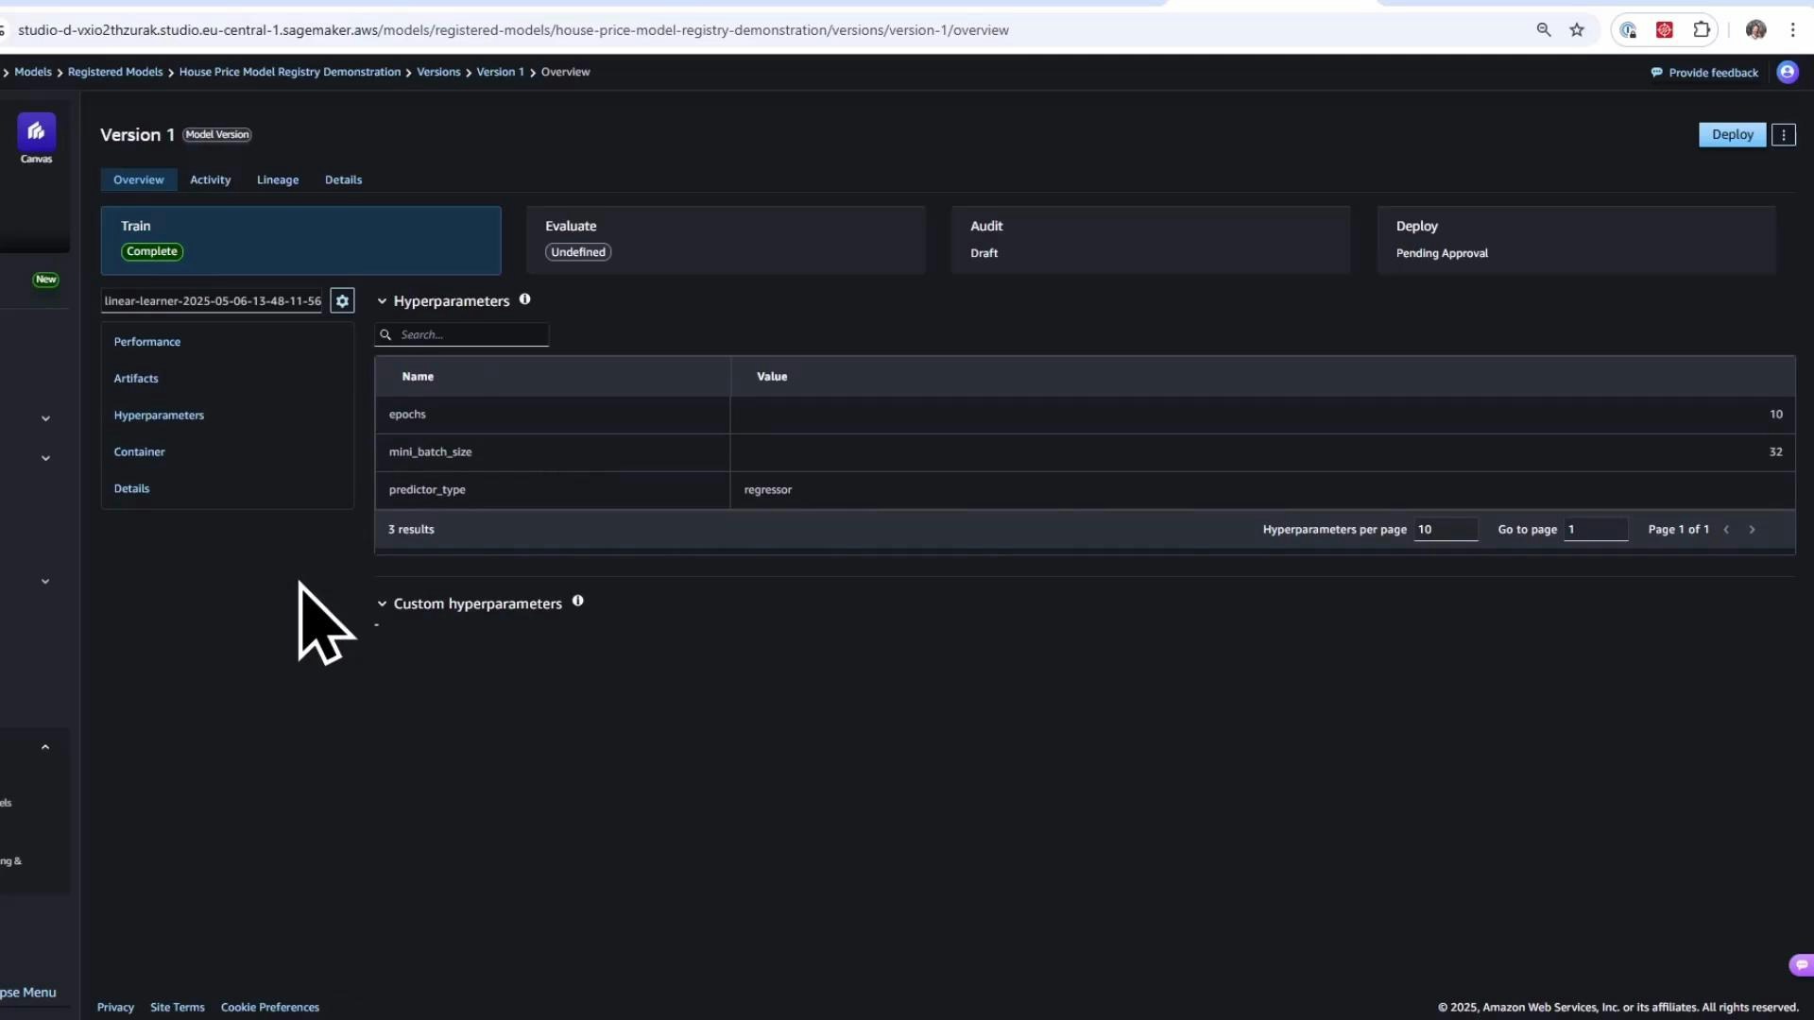Click the browser zoom magnifier icon
Image resolution: width=1814 pixels, height=1020 pixels.
click(x=1544, y=30)
